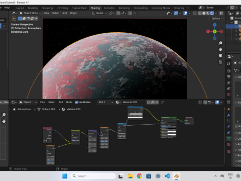
Task: Switch to Wireframe viewport shading
Action: point(200,13)
